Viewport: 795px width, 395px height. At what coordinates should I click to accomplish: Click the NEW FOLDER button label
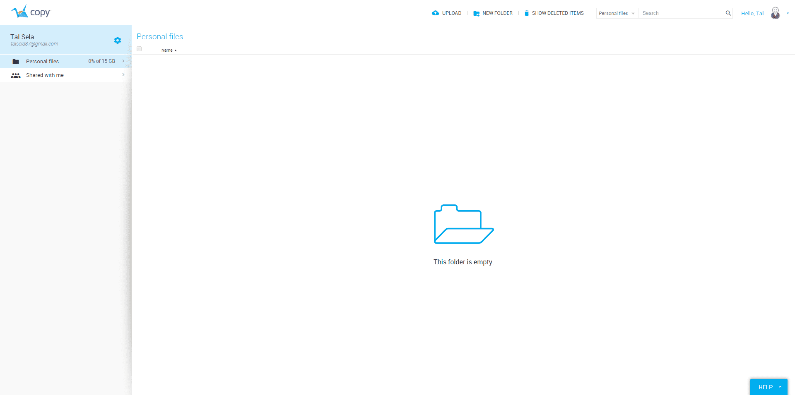point(497,13)
